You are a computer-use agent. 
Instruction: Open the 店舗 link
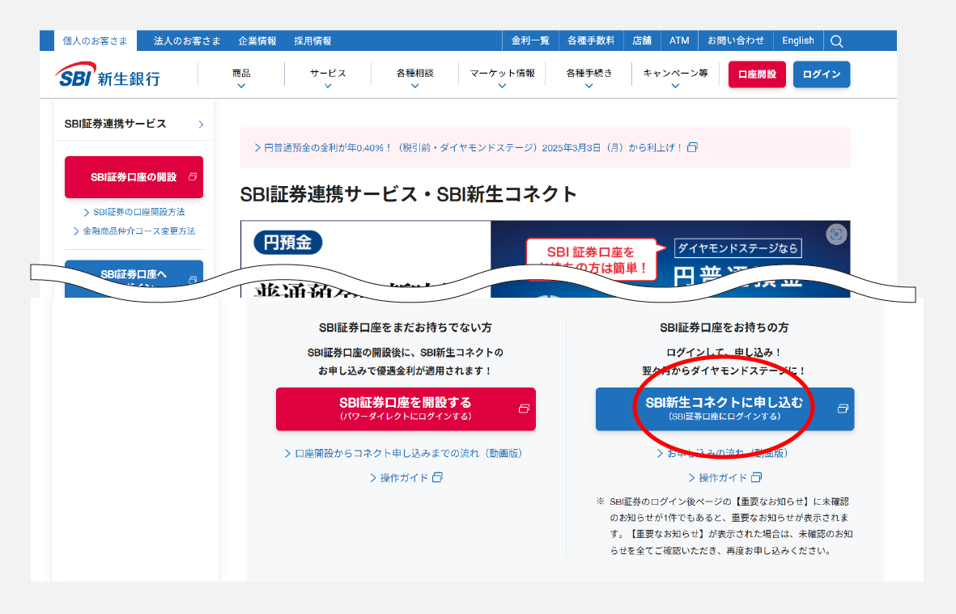click(x=642, y=40)
